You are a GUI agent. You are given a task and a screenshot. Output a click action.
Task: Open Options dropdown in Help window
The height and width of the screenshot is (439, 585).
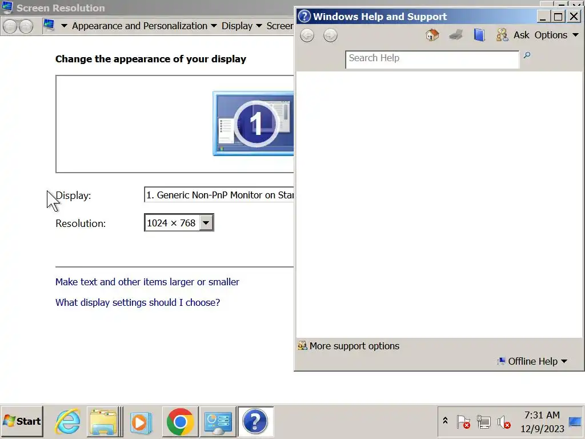(x=556, y=35)
